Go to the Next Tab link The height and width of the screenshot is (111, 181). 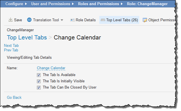click(11, 46)
